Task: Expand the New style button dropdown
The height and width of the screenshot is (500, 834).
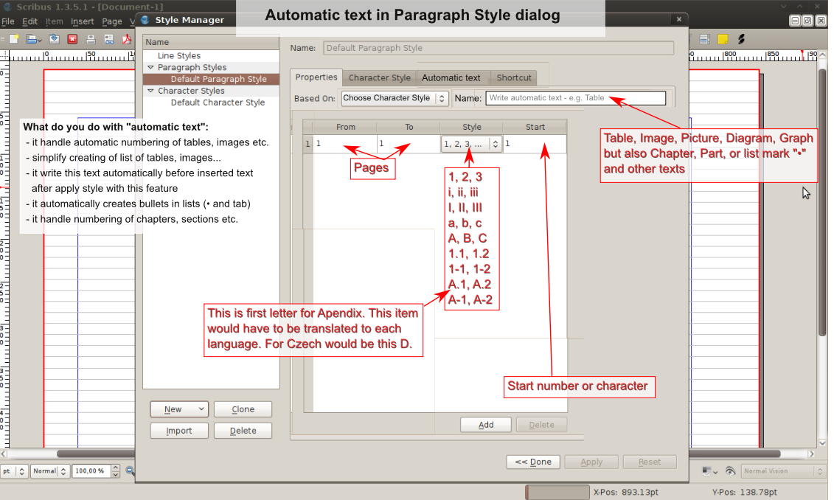Action: point(201,409)
